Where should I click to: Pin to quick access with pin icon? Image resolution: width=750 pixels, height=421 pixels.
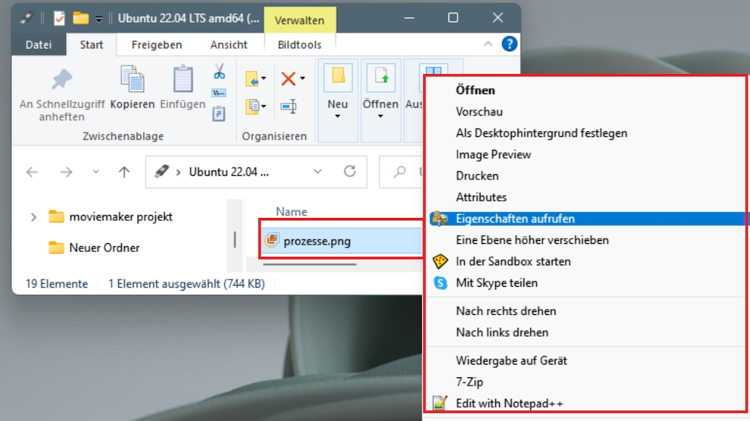coord(62,80)
